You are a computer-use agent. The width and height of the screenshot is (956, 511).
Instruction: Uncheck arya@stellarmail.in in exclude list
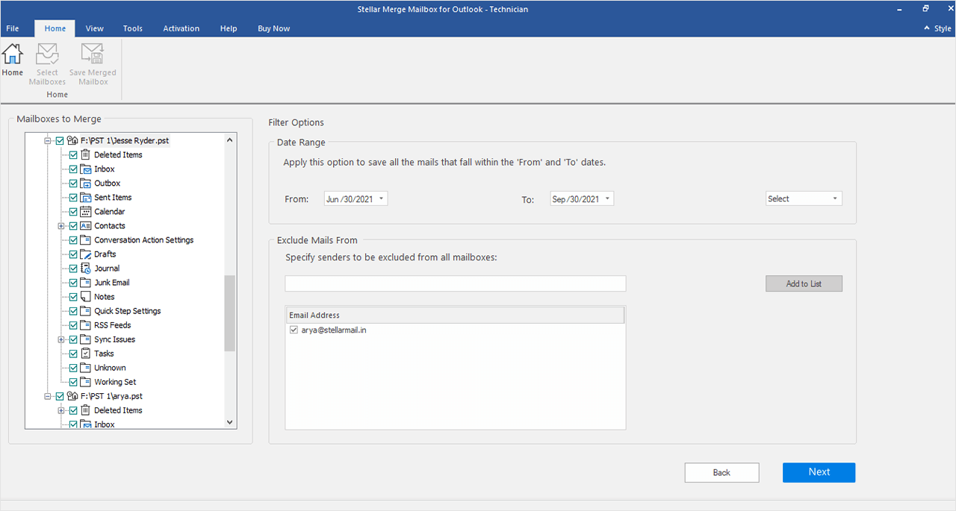click(x=294, y=330)
